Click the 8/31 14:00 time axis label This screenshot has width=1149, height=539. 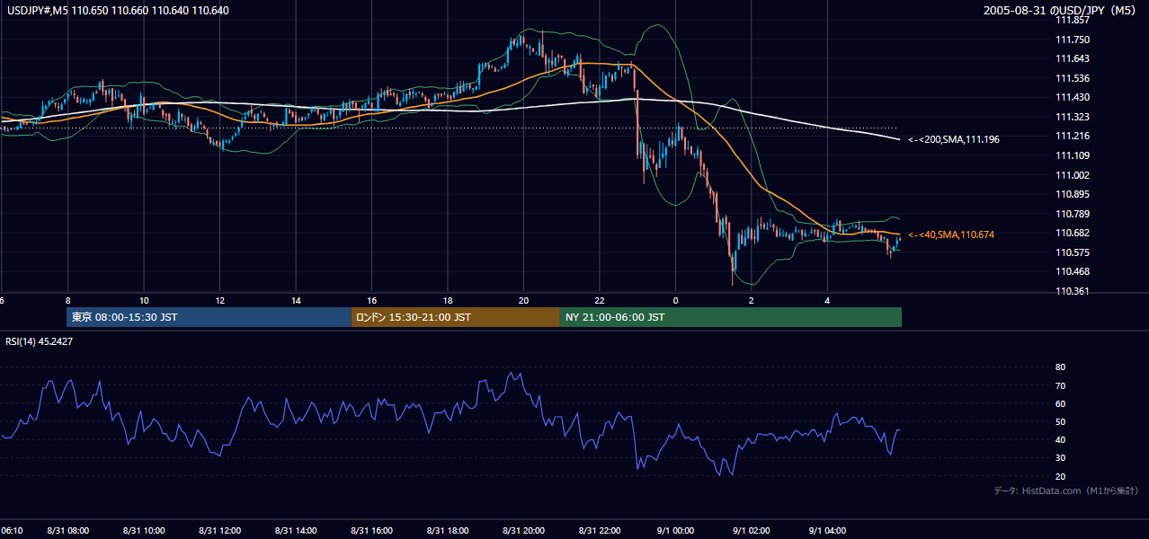[x=297, y=530]
